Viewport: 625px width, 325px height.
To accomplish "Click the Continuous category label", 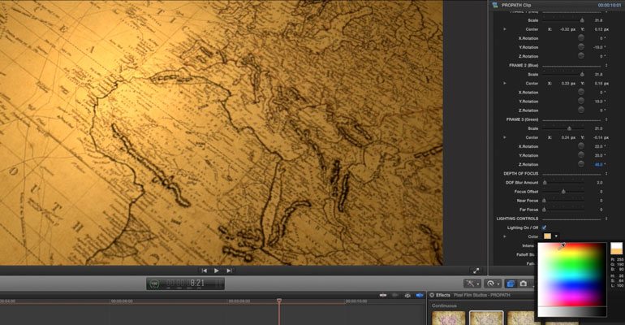I will [444, 305].
